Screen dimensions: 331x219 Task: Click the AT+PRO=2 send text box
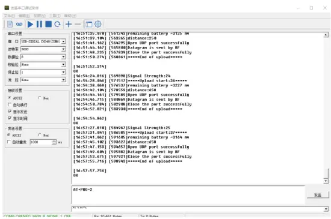(x=188, y=195)
